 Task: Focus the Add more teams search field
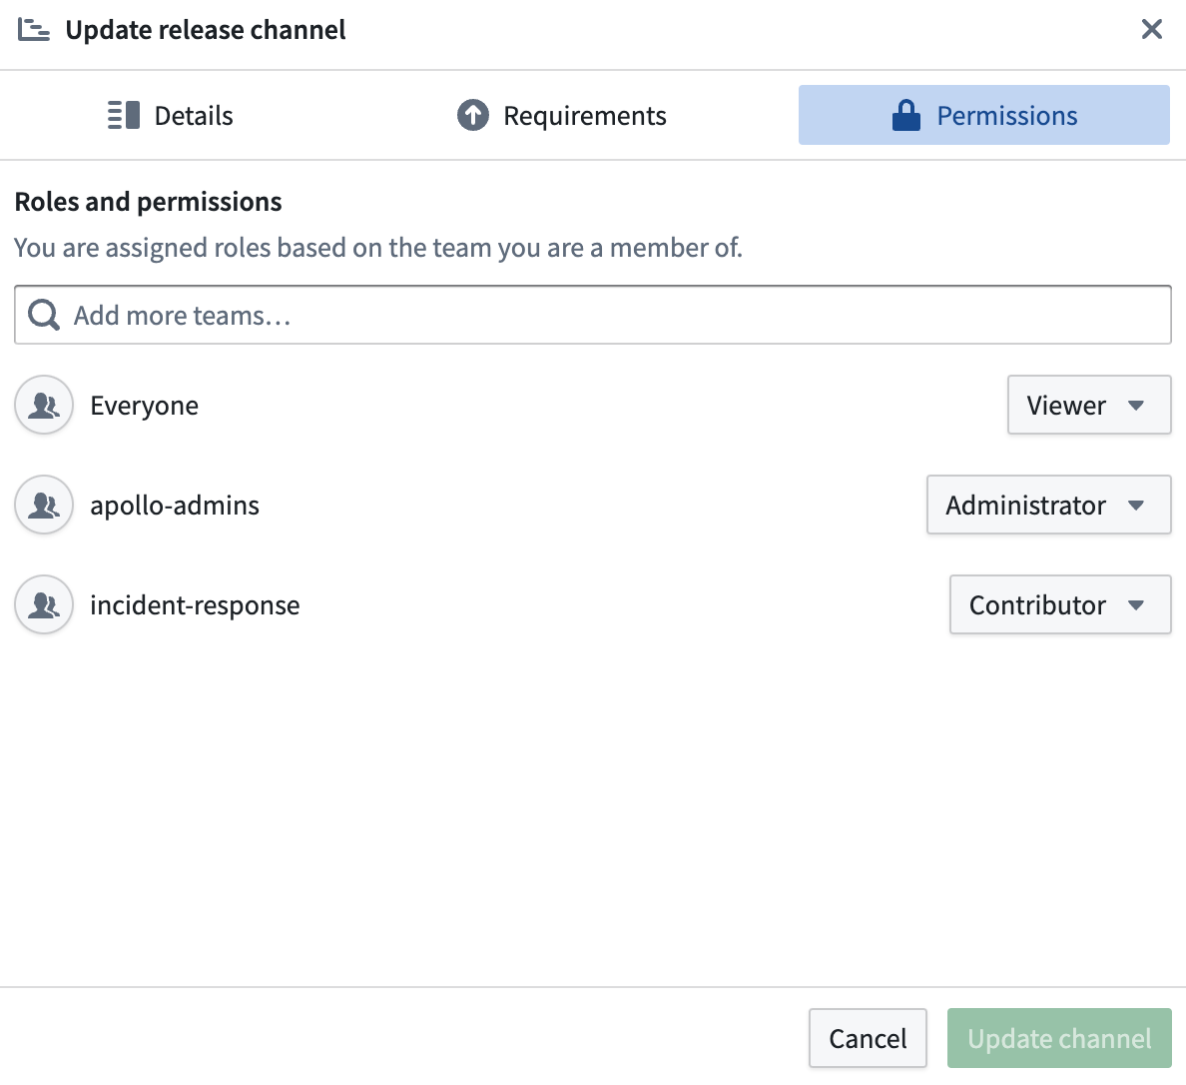593,315
